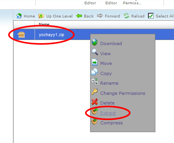Choose Download from the context menu

coord(111,44)
